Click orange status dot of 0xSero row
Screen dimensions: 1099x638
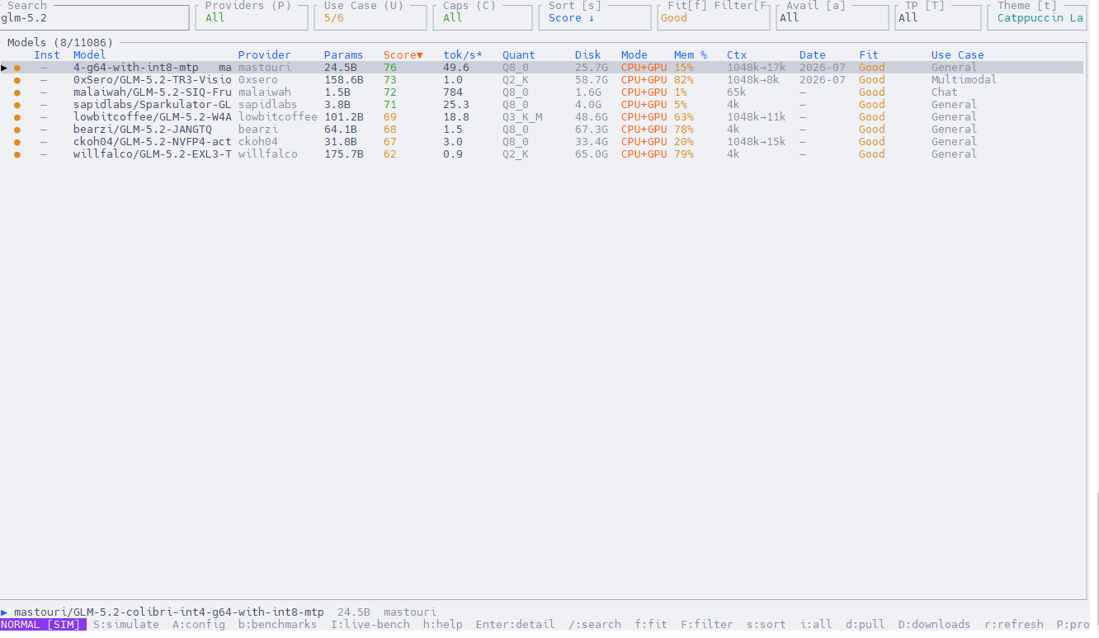tap(17, 80)
